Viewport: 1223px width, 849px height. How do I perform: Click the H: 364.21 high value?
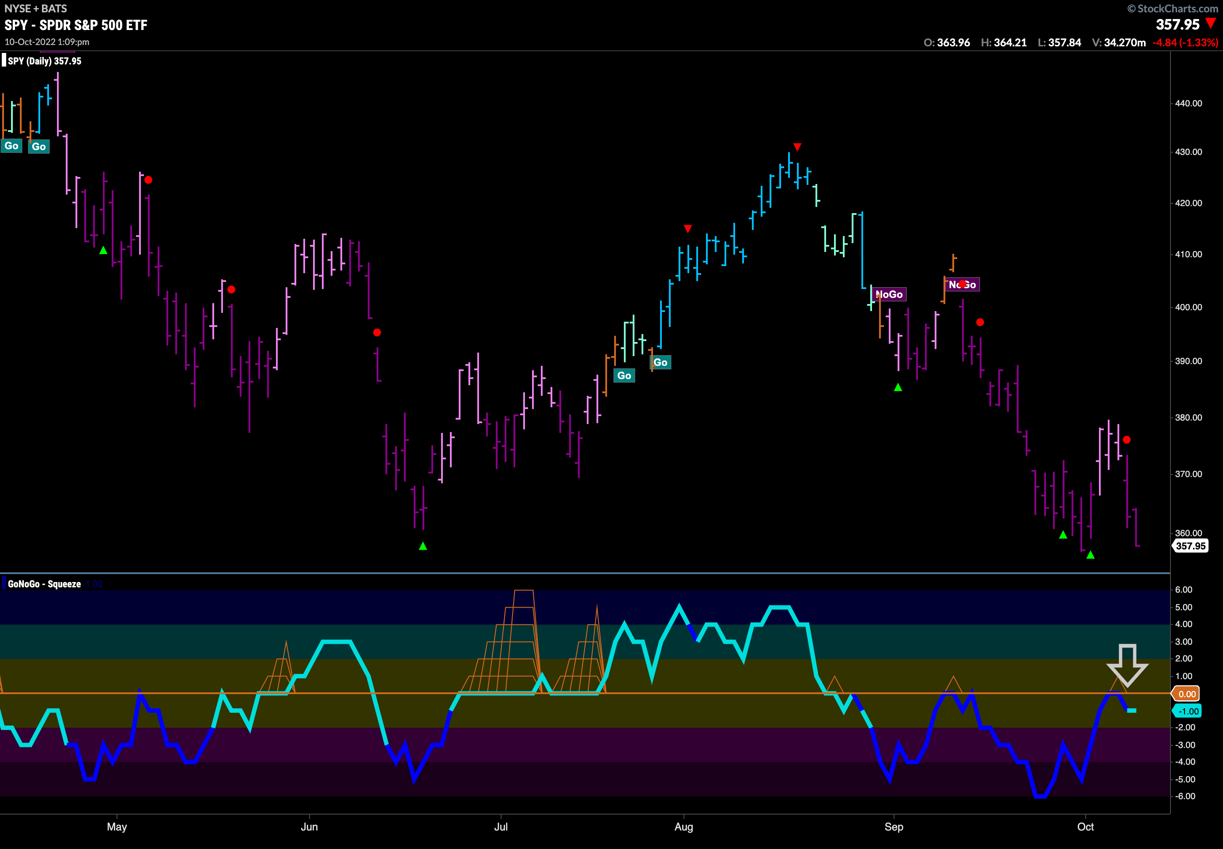pyautogui.click(x=1004, y=42)
